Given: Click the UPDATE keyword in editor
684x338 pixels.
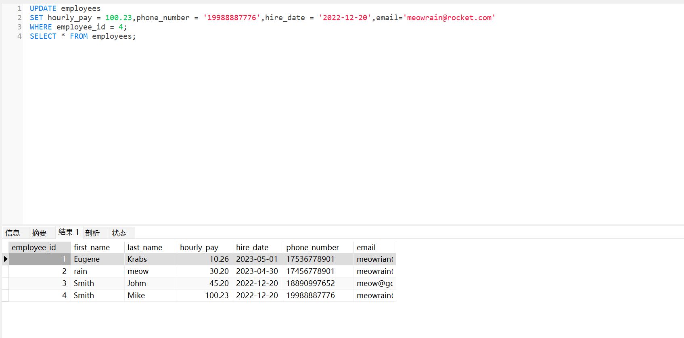Looking at the screenshot, I should click(x=43, y=8).
